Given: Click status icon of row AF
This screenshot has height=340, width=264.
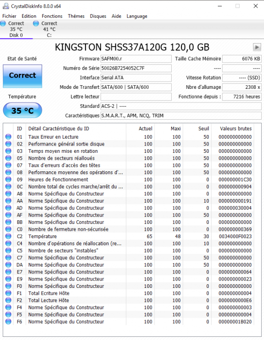Looking at the screenshot, I should tap(8, 215).
